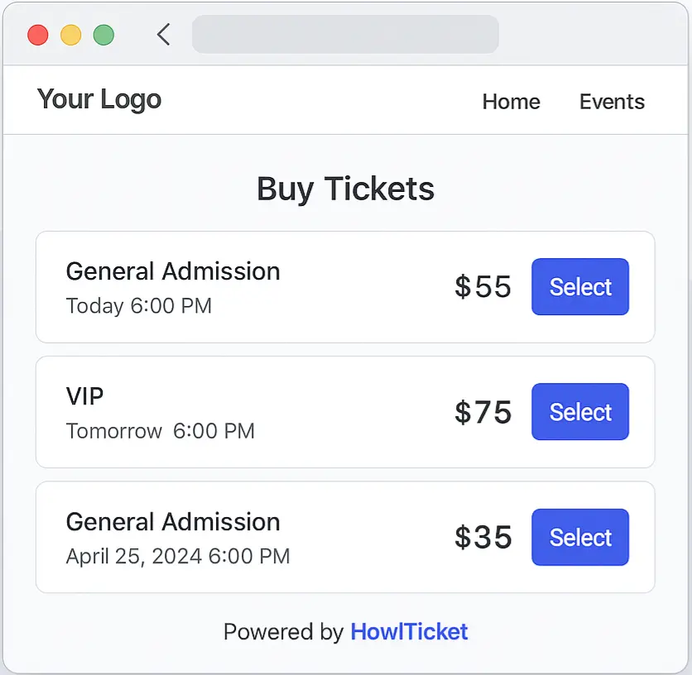
Task: Select the General Admission ticket for today
Action: (x=580, y=286)
